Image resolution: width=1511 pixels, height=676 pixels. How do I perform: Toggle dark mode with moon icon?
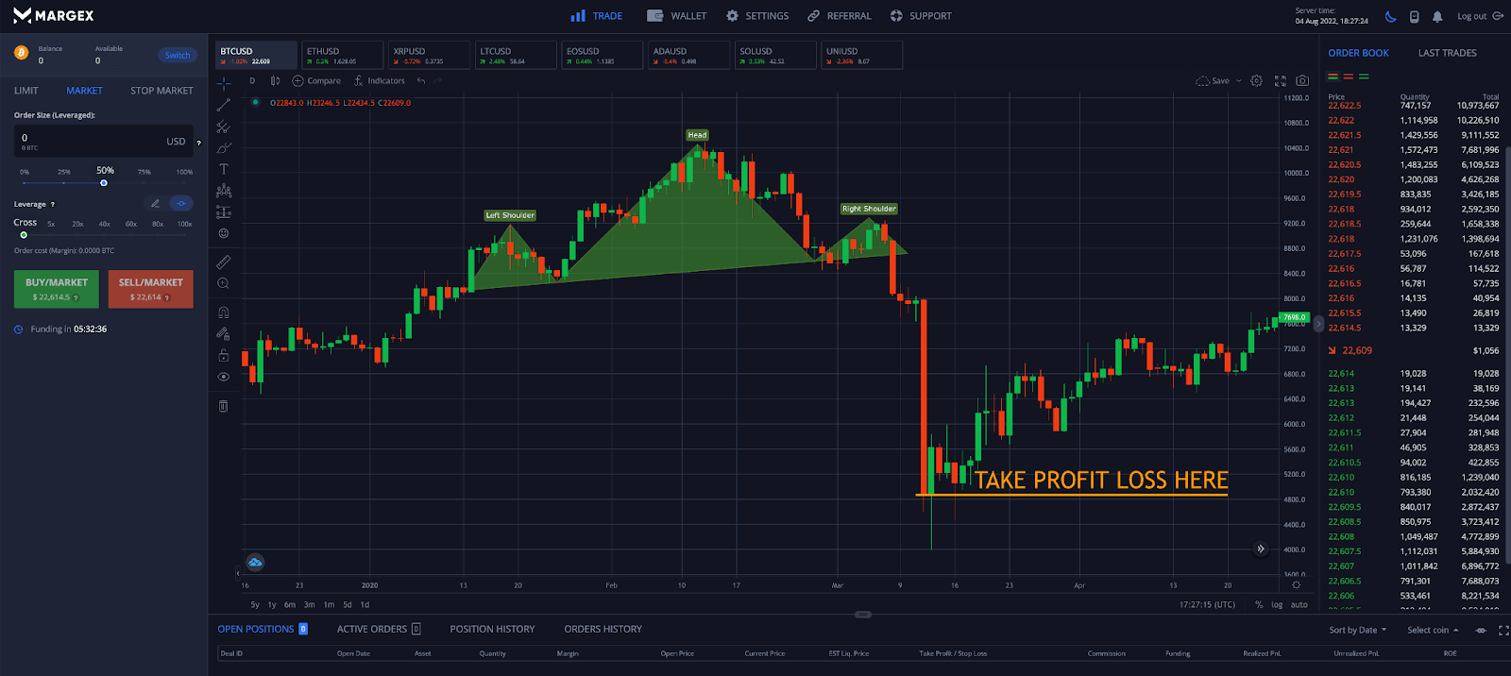coord(1390,16)
